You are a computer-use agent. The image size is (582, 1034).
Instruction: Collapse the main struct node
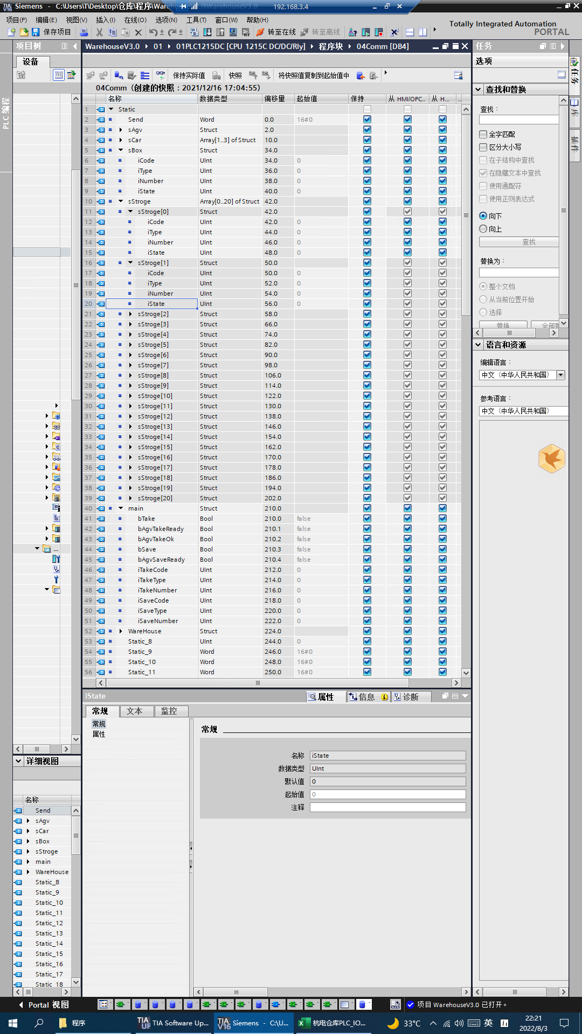pos(121,508)
